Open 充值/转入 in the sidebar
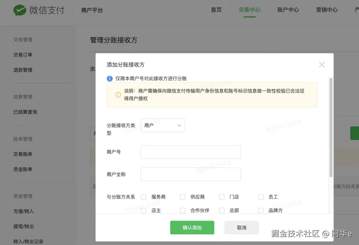 [x=24, y=211]
